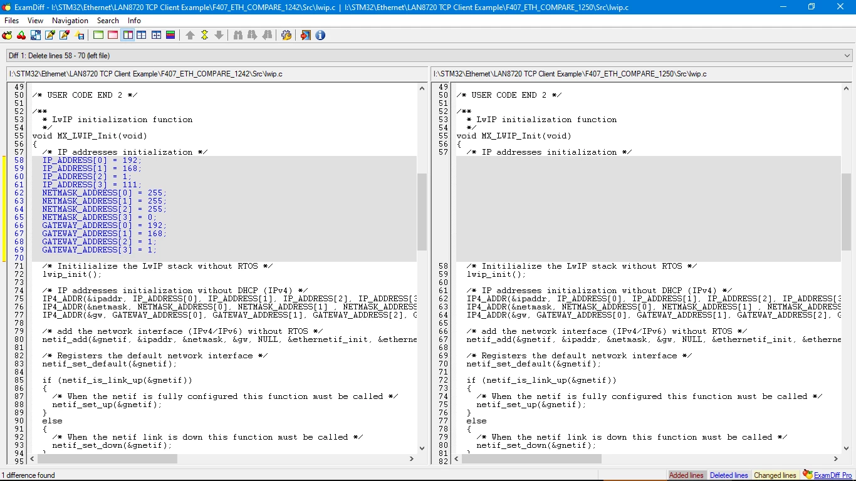Jump to the previous difference (up arrow)
The height and width of the screenshot is (481, 856).
point(190,35)
